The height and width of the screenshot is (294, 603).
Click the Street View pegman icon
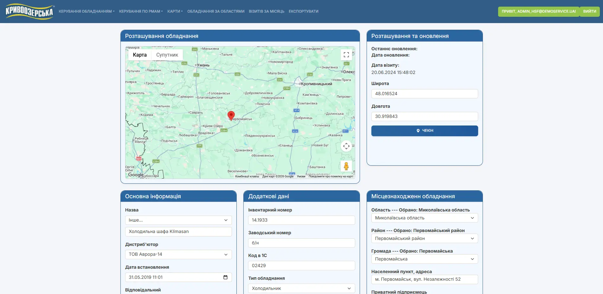click(x=346, y=166)
